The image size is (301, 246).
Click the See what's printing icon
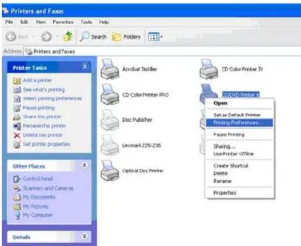point(17,90)
